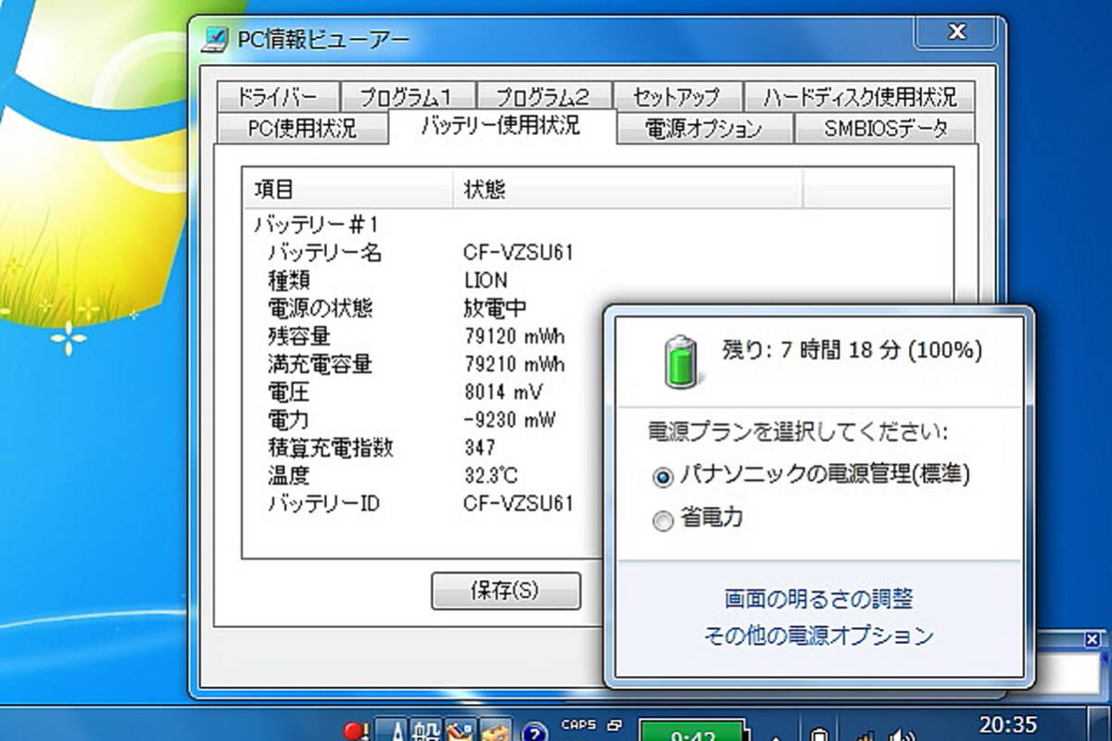Select the バッテリーID row
This screenshot has height=741, width=1112.
pyautogui.click(x=323, y=504)
